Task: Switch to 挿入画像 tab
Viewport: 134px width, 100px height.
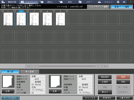Action: point(30,72)
